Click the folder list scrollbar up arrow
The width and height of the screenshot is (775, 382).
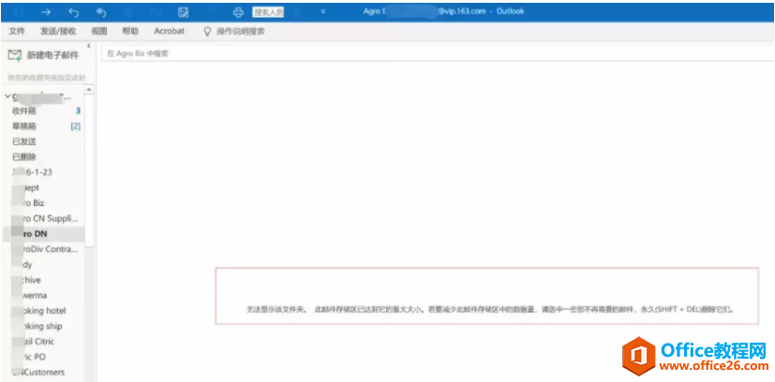point(89,90)
